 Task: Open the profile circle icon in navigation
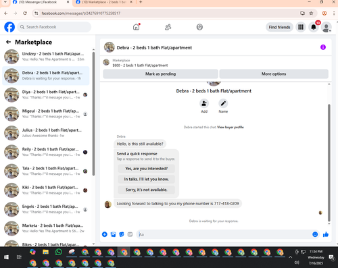tap(199, 27)
